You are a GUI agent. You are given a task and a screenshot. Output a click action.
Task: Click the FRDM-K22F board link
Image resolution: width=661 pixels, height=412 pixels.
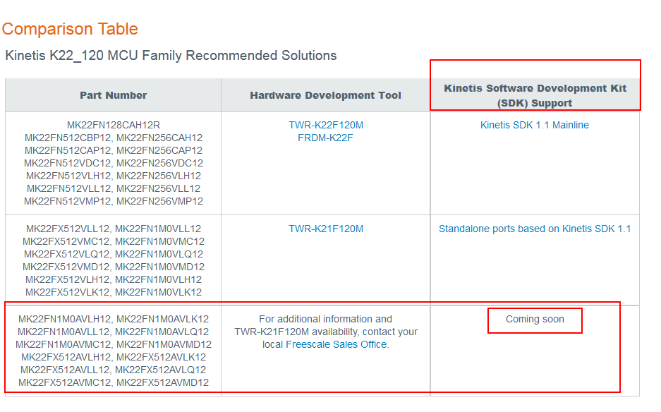point(325,138)
